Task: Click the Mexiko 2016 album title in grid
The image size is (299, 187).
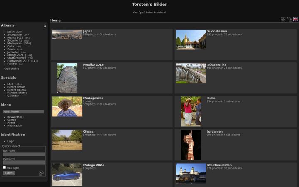Action: pos(93,65)
